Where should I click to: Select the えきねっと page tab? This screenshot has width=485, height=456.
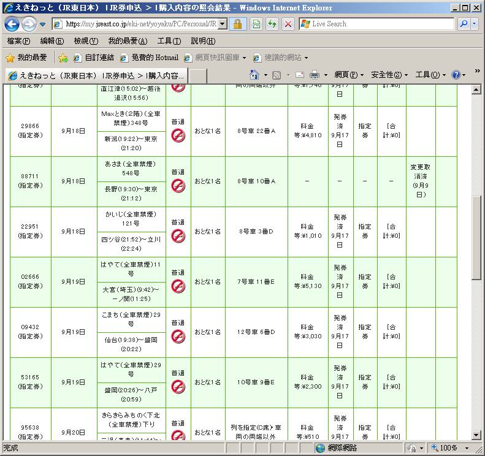pos(96,76)
